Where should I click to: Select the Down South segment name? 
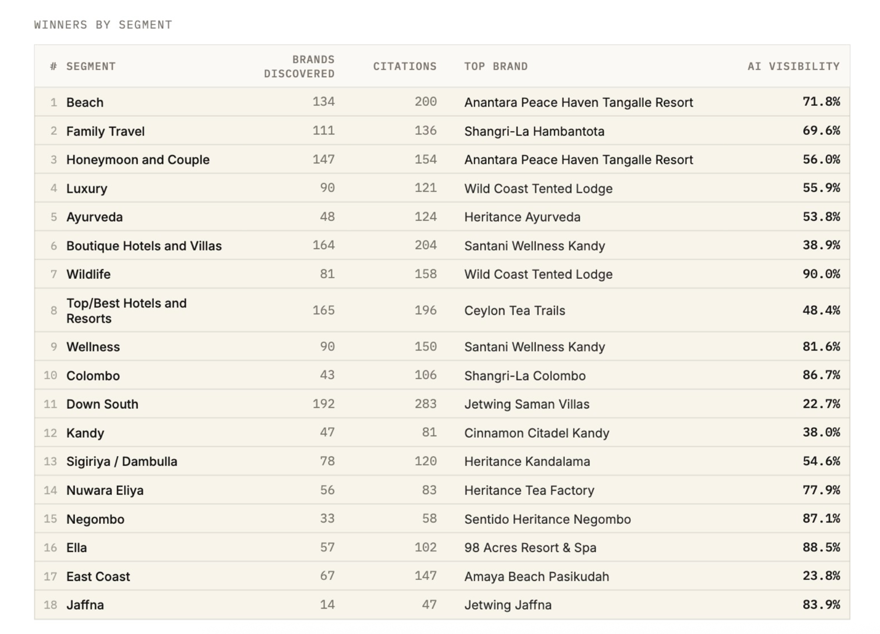click(x=102, y=404)
